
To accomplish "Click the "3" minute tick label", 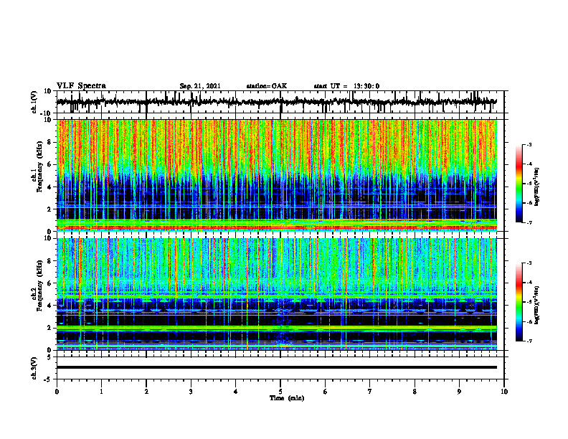I will coord(191,392).
